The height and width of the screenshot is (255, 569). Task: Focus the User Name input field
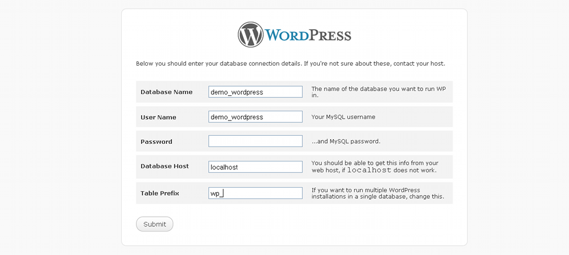(x=255, y=116)
